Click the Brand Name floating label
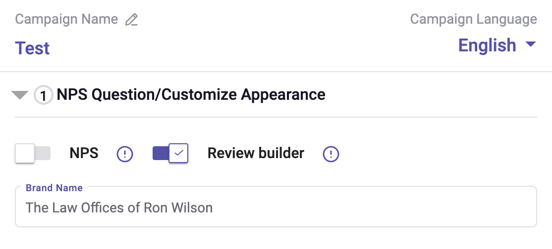The image size is (552, 249). pyautogui.click(x=54, y=188)
